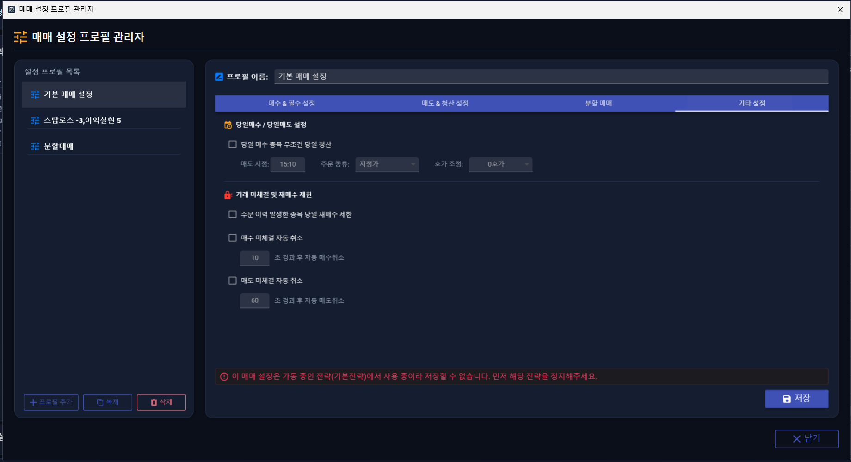The image size is (851, 462).
Task: Open the 분할 매매 tab
Action: (x=598, y=103)
